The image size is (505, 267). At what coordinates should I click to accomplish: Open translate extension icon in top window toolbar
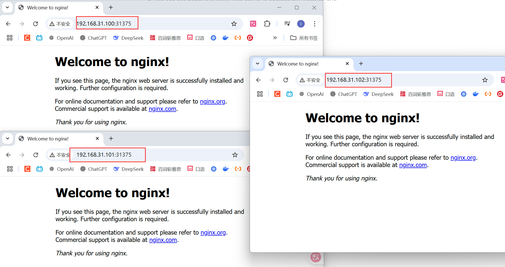(253, 24)
